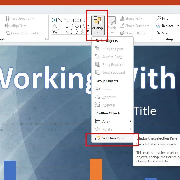
Task: Open the Select dropdown in Editing
Action: (165, 33)
